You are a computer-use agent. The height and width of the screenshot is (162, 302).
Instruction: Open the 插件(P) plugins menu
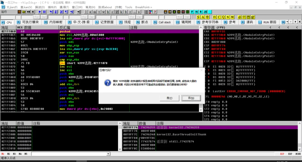tap(52, 7)
